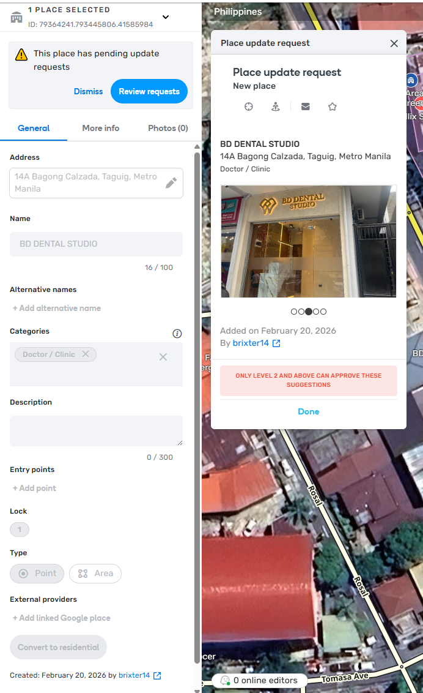
Task: Click the pencil edit address icon
Action: tap(171, 182)
